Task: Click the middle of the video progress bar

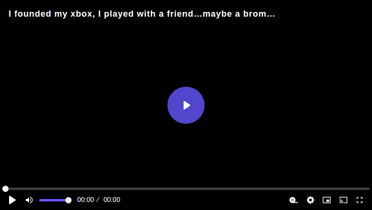Action: point(186,189)
